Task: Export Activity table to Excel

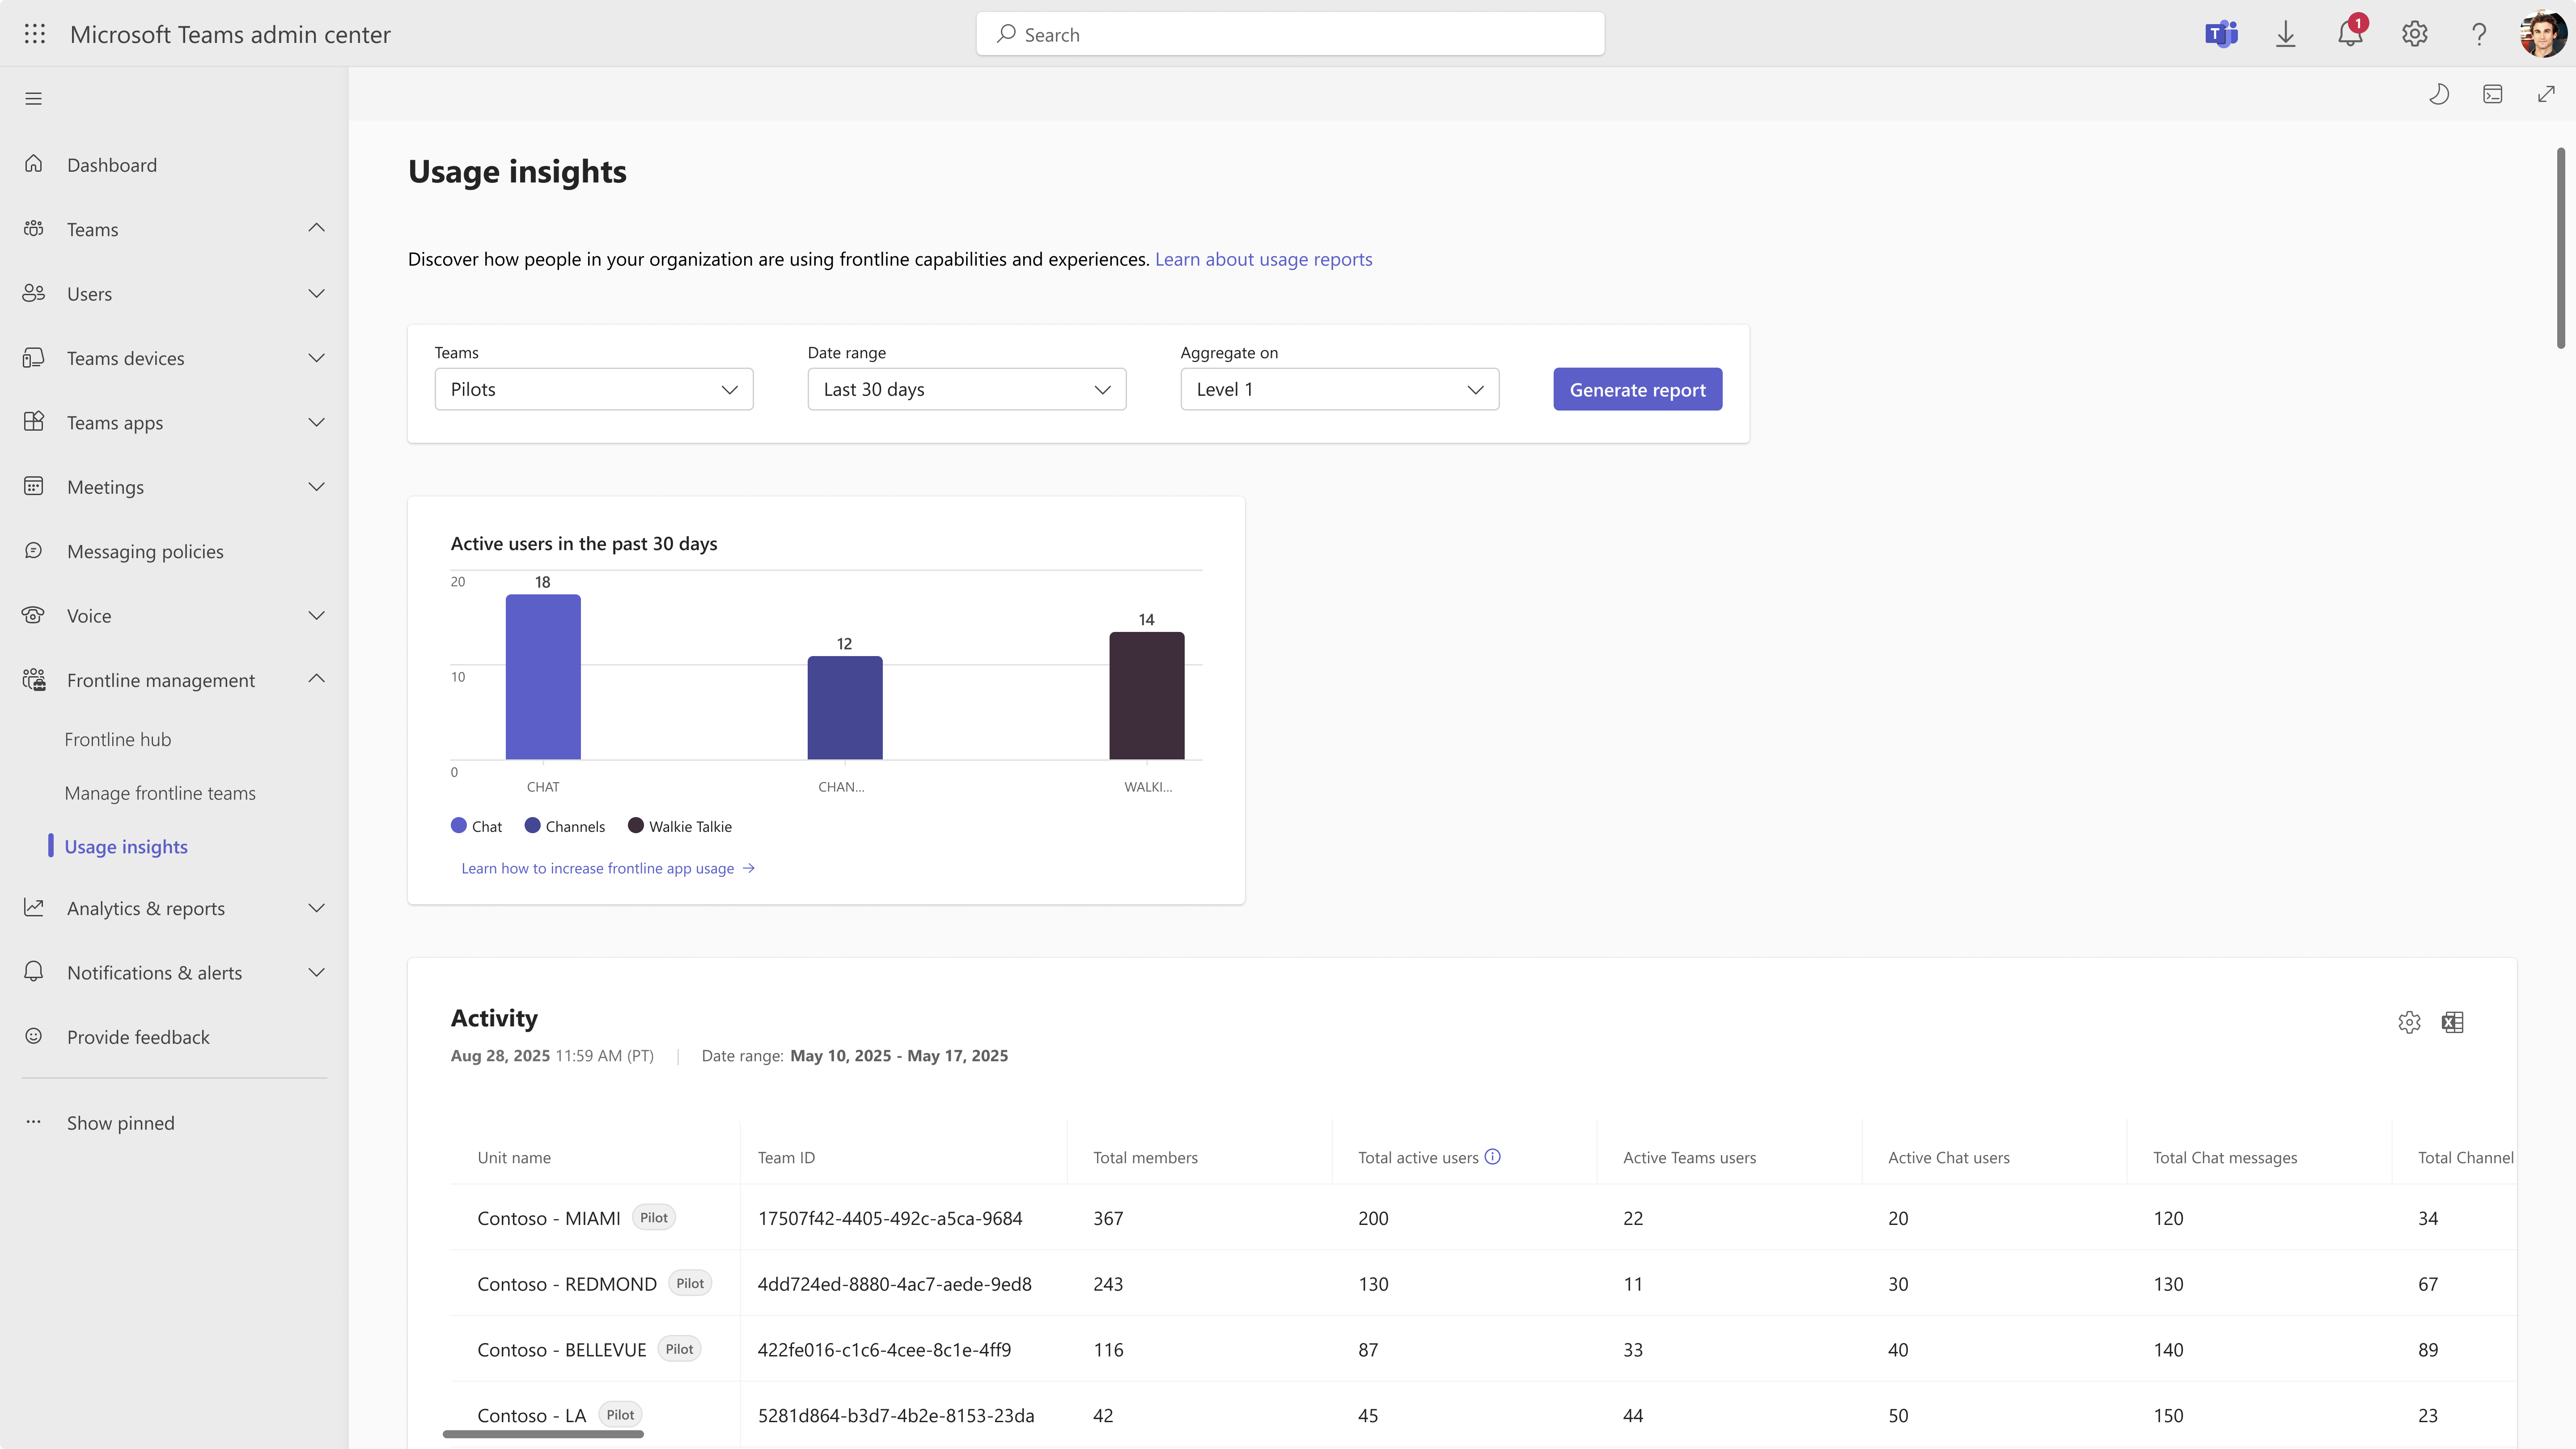Action: tap(2452, 1022)
